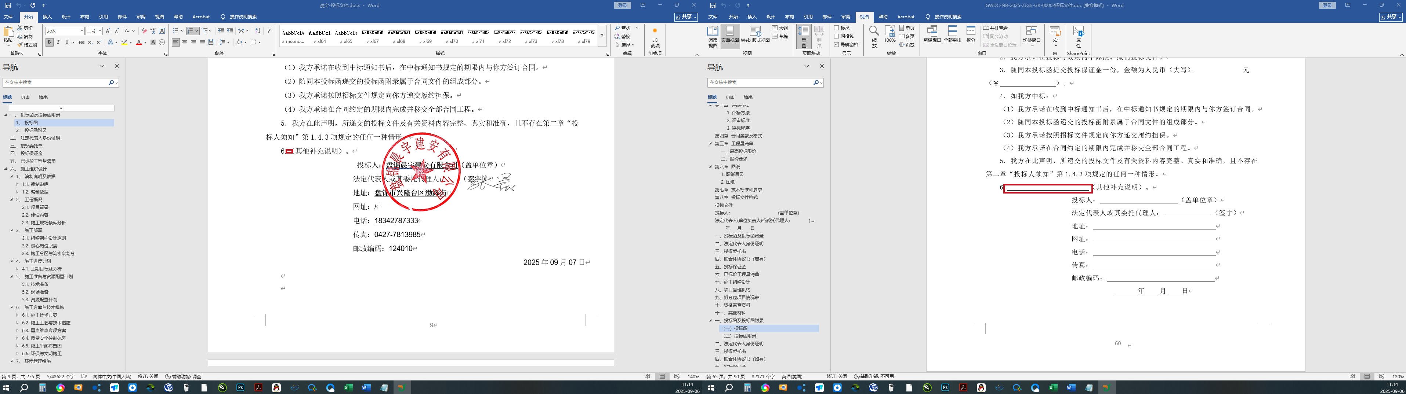Enable the Gridlines (网格线) checkbox
Viewport: 1406px width, 394px height.
point(837,36)
